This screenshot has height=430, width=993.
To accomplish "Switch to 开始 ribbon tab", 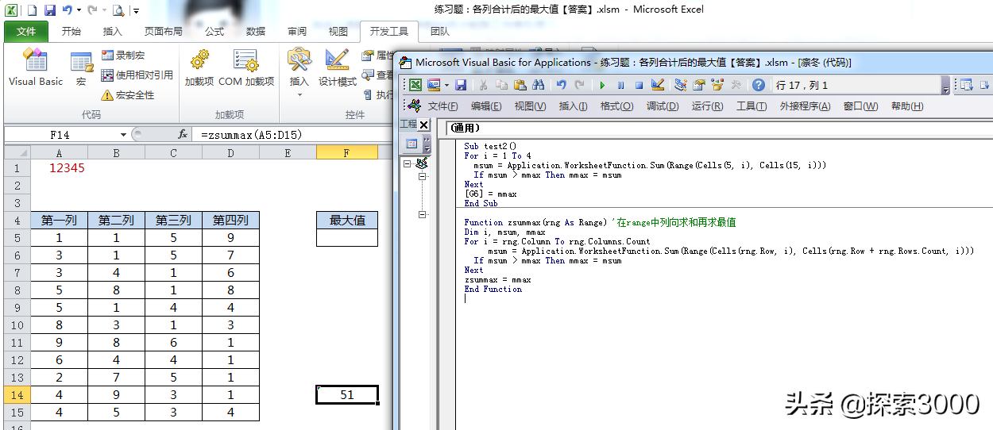I will click(x=71, y=32).
